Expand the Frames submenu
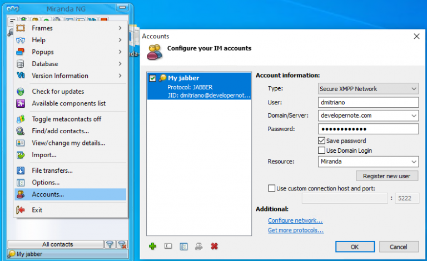The height and width of the screenshot is (261, 427). [120, 28]
